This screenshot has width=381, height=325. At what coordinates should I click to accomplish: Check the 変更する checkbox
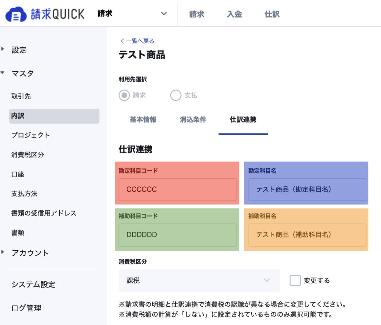pyautogui.click(x=295, y=281)
